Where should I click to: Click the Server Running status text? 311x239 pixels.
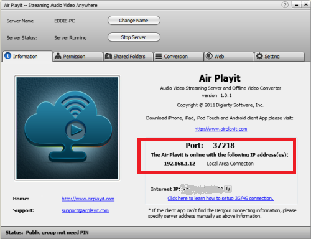tap(70, 38)
